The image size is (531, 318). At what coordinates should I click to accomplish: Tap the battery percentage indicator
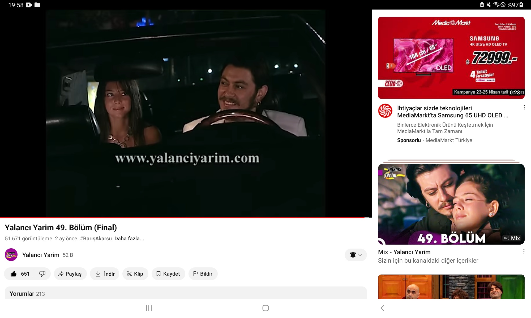[515, 5]
